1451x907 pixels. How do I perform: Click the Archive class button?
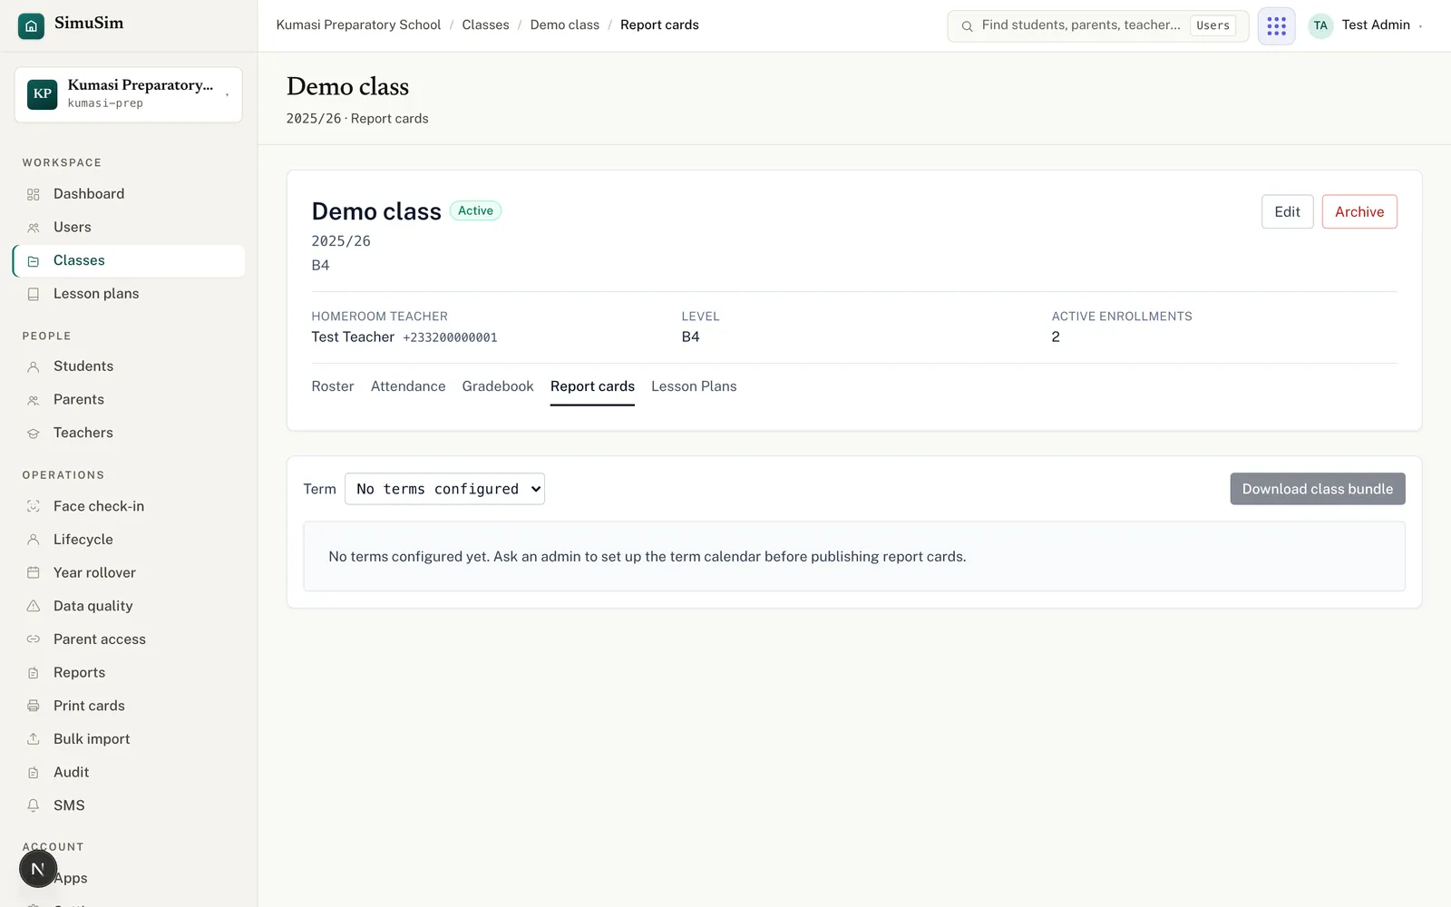click(x=1359, y=211)
